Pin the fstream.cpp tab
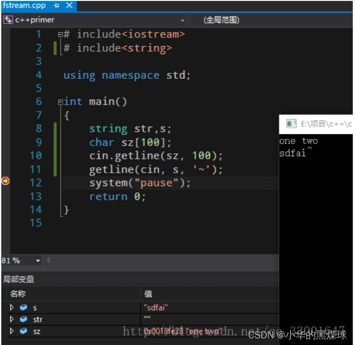The image size is (355, 345). 57,6
